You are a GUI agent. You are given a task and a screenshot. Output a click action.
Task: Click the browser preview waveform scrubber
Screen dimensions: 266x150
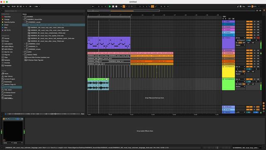coord(44,114)
